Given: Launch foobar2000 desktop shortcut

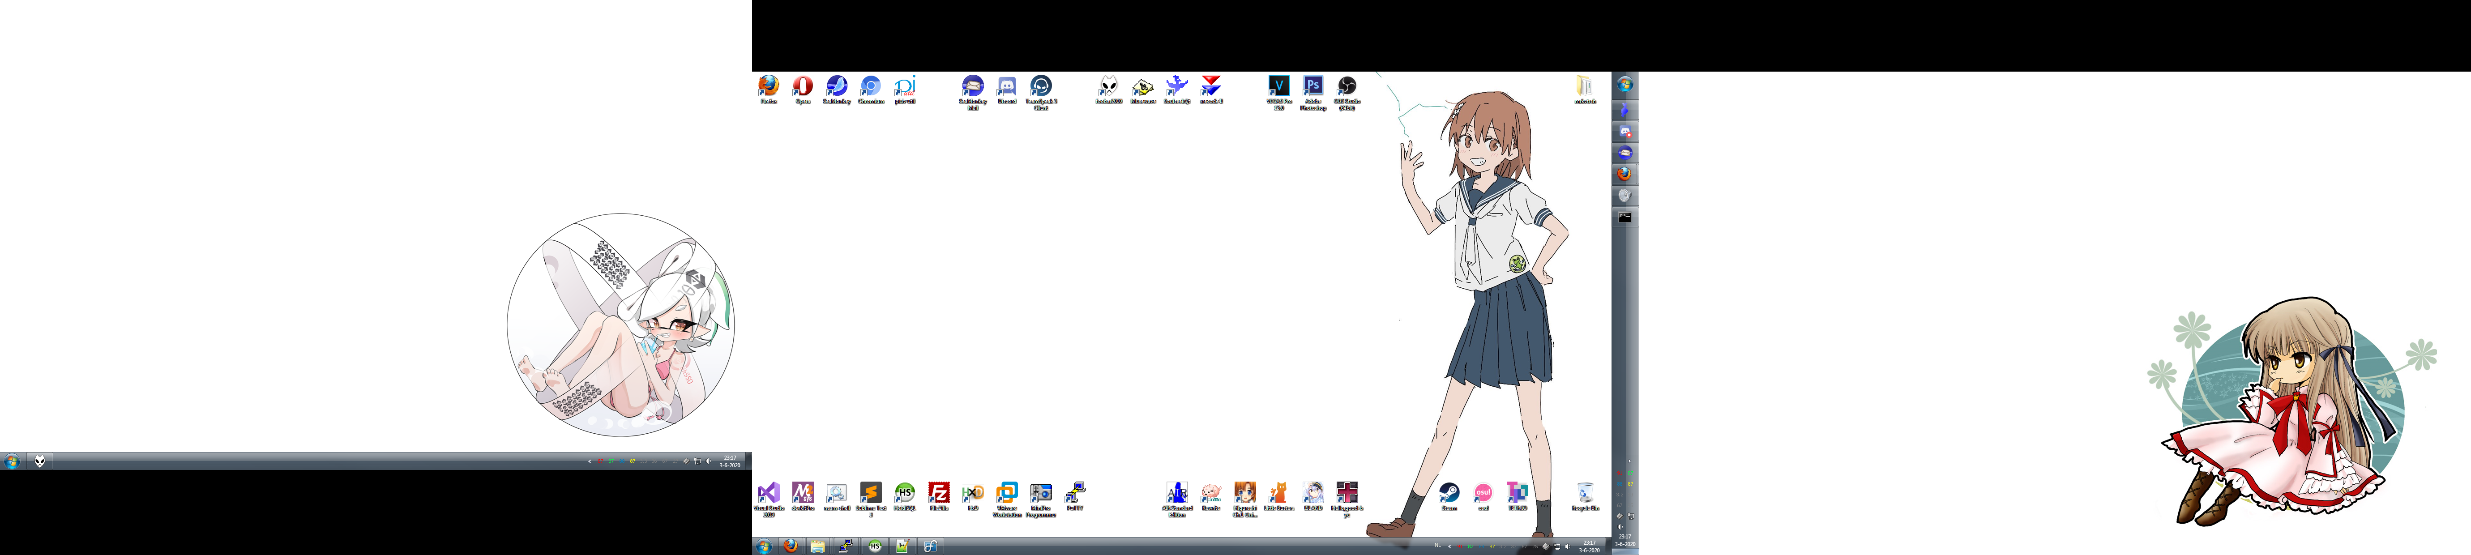Looking at the screenshot, I should pos(1109,90).
